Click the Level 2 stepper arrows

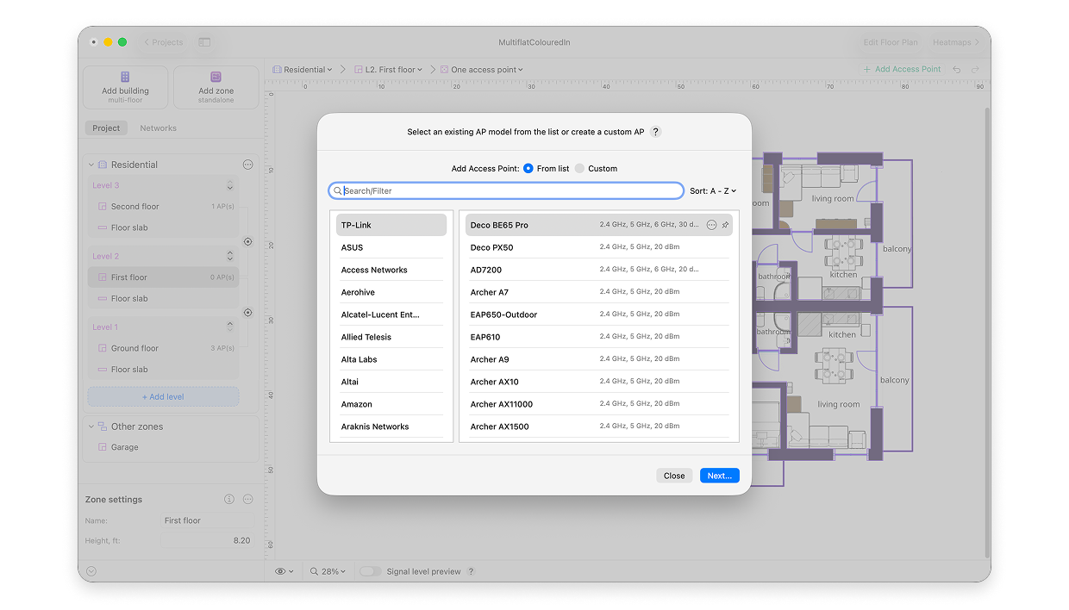230,257
